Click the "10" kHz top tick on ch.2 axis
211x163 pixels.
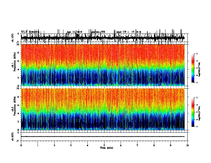pos(18,88)
